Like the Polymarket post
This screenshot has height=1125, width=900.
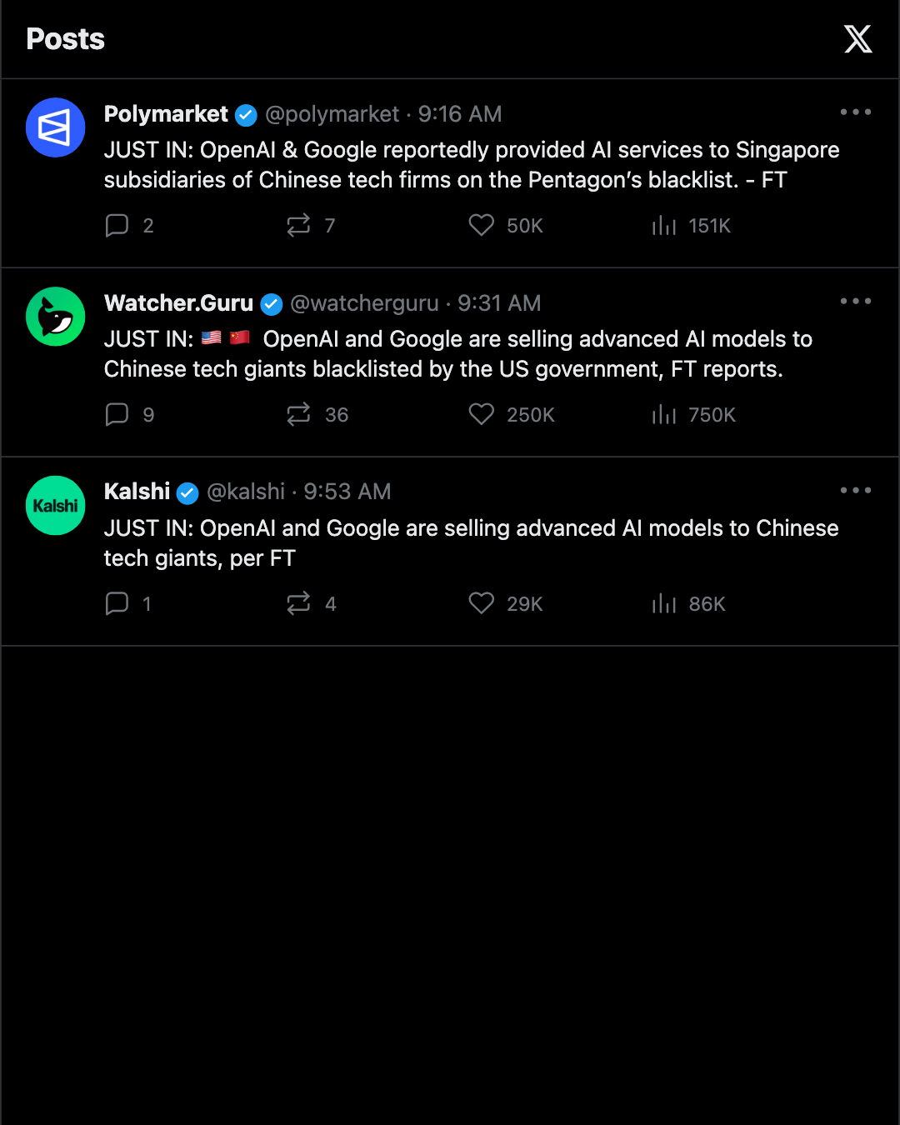point(482,226)
